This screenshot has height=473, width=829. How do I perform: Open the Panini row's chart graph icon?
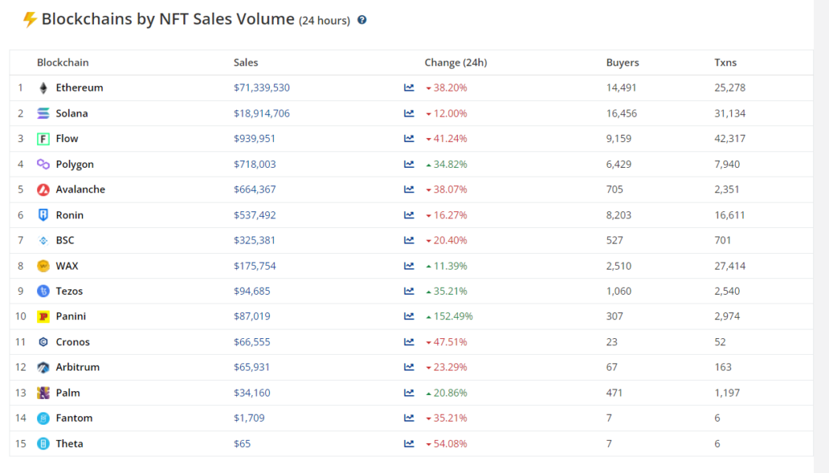click(x=408, y=316)
